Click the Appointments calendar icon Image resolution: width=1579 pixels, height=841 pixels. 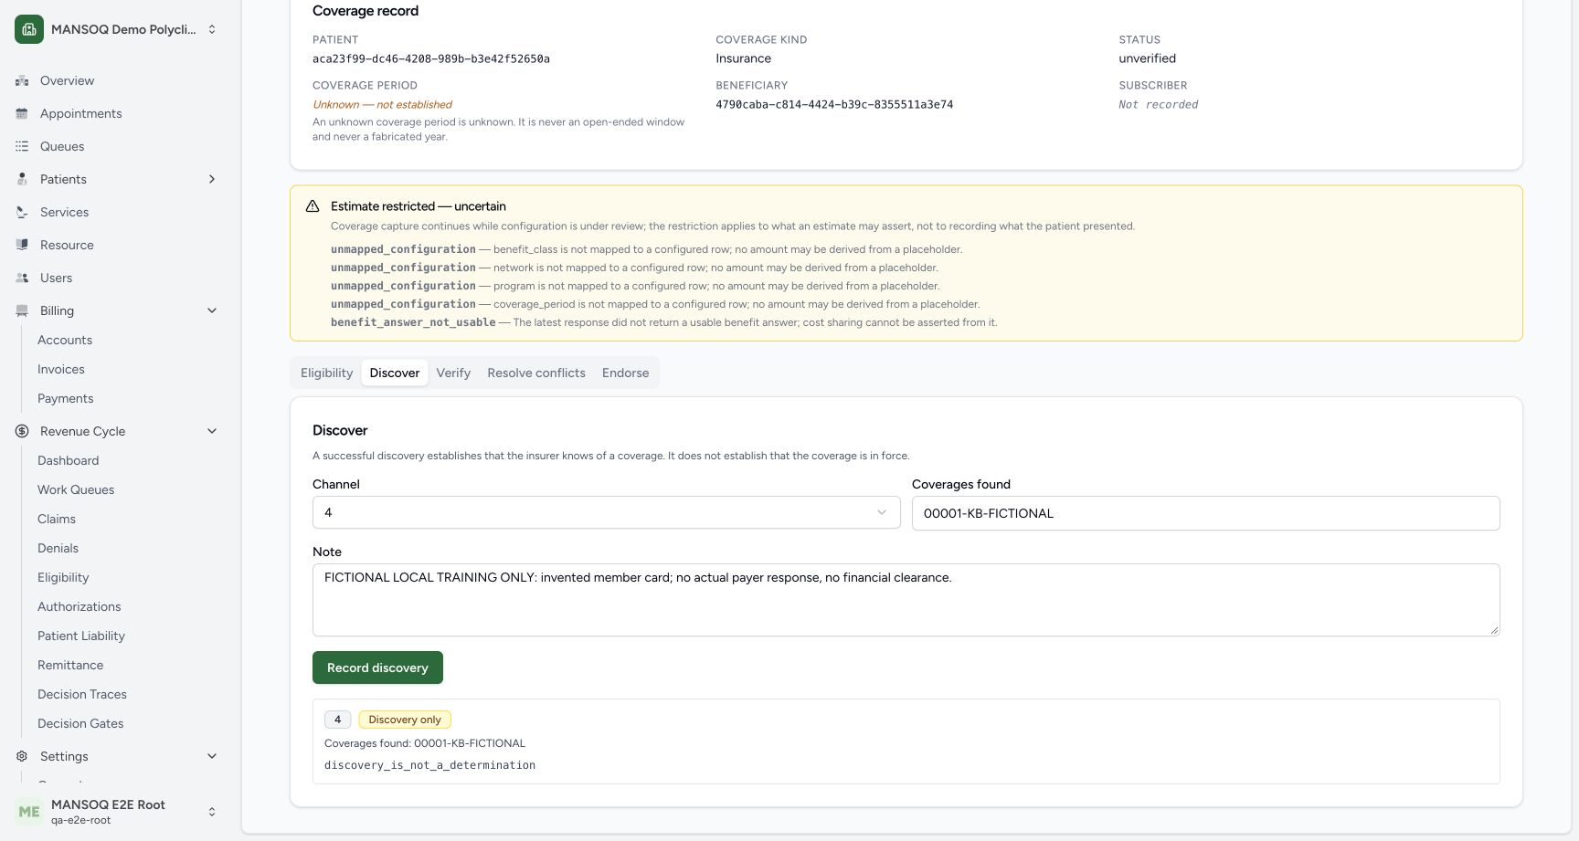22,113
